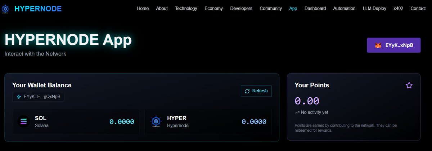Click the HYPER token logo icon
The image size is (432, 151).
(156, 122)
